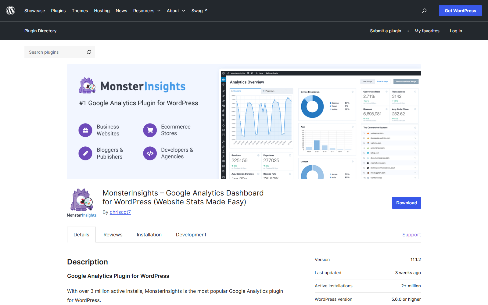Open the Plugins menu item

(58, 11)
